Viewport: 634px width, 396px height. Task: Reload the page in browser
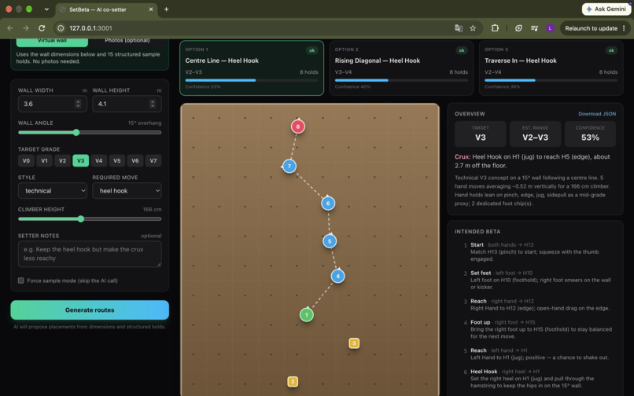coord(42,27)
